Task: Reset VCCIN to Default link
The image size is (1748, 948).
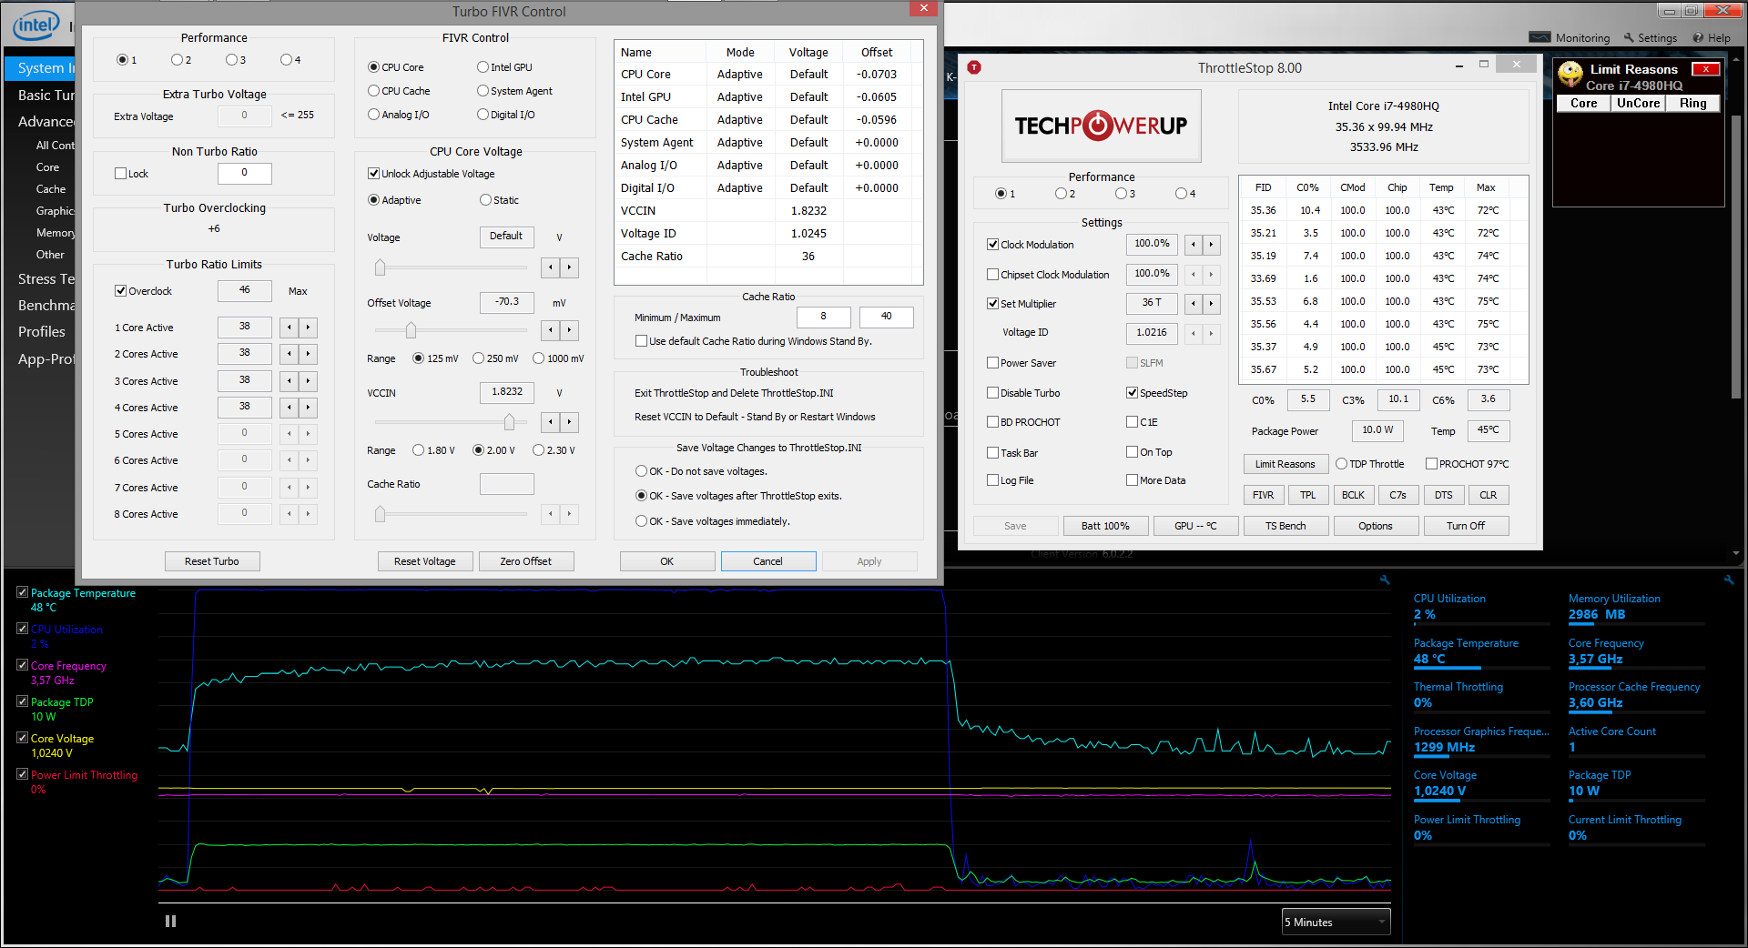Action: point(755,417)
